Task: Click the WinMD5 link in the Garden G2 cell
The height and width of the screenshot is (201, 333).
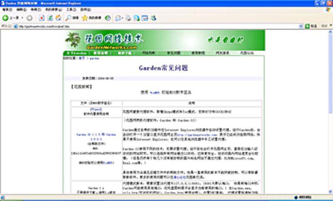Action: pyautogui.click(x=108, y=163)
